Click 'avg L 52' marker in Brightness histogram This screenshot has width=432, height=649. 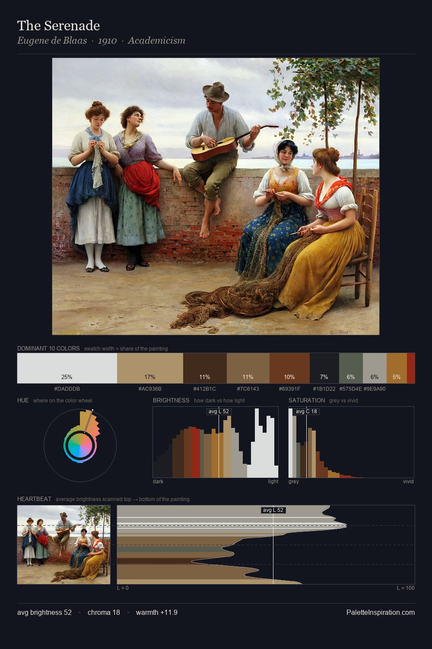219,411
